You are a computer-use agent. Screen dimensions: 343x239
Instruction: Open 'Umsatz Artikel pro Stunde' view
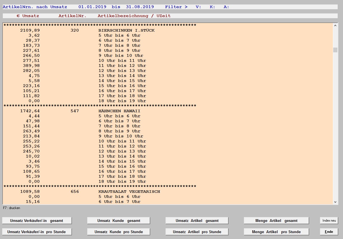[197, 232]
